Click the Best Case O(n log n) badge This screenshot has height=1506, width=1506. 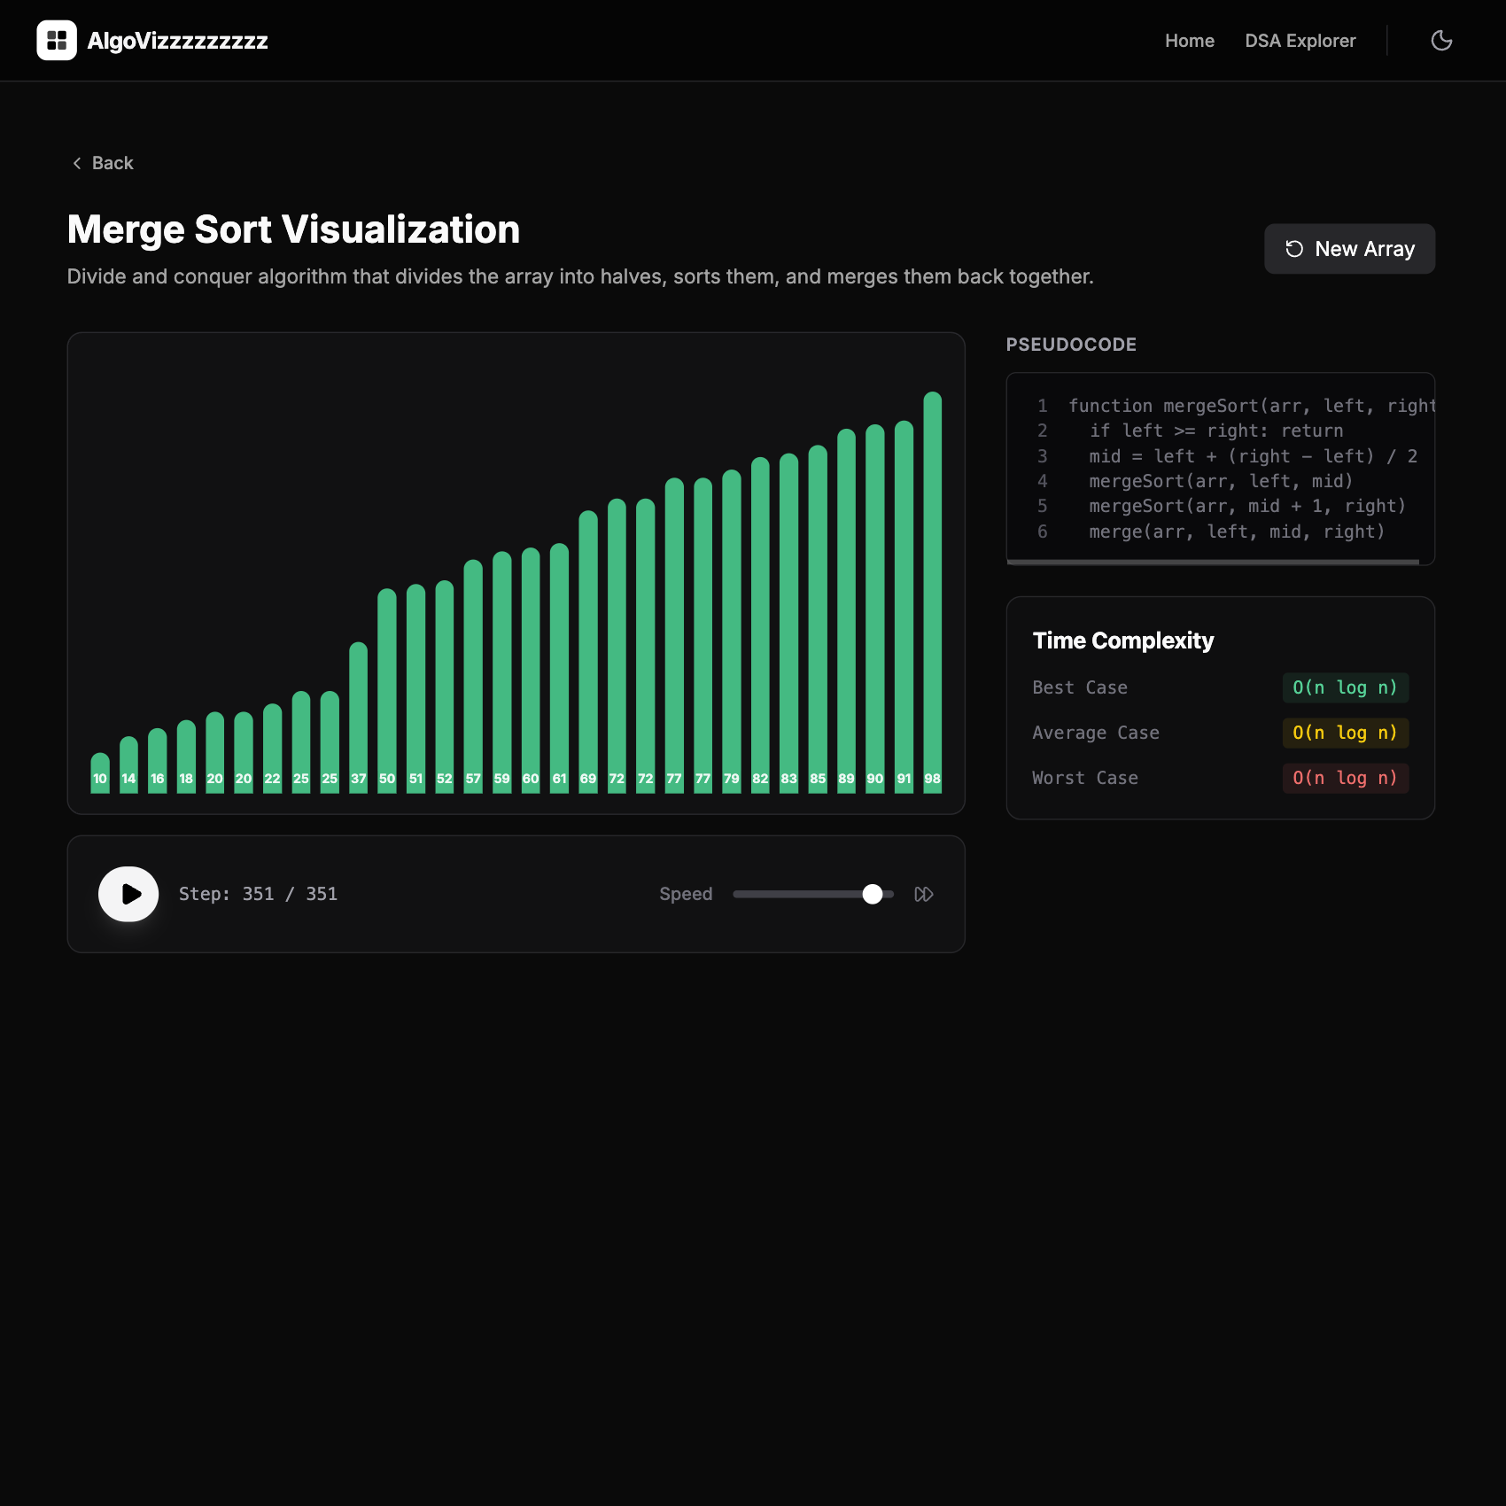coord(1345,688)
